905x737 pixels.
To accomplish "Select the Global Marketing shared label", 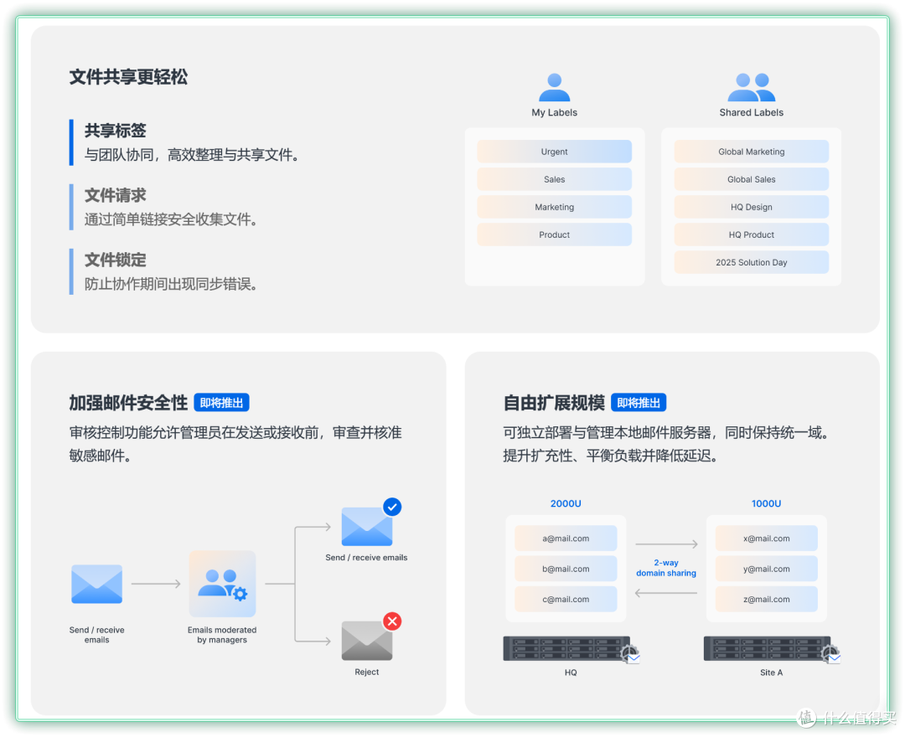I will (752, 152).
